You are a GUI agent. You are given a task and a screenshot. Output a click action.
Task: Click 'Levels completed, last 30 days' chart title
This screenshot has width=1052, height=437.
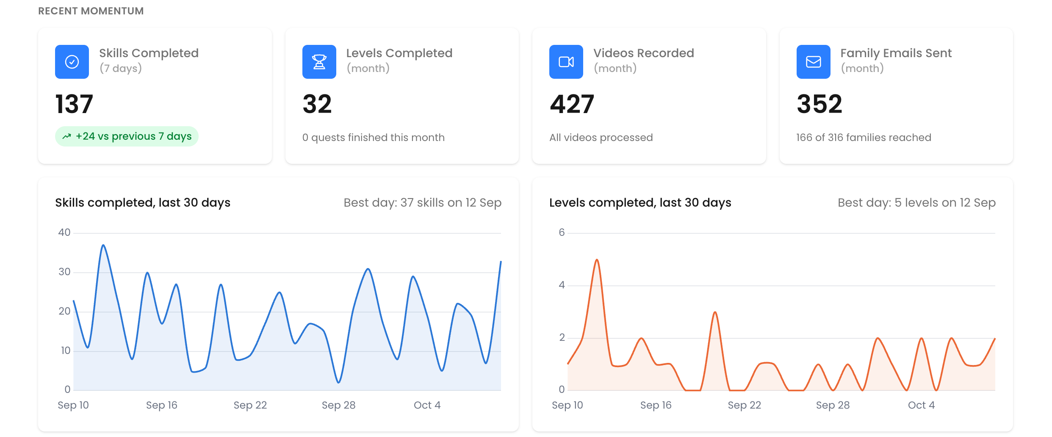[640, 203]
